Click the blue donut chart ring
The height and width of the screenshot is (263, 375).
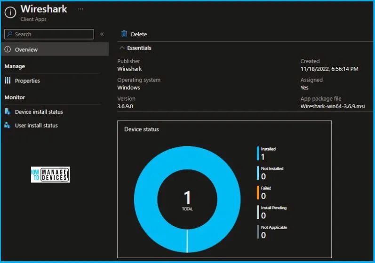tap(146, 199)
